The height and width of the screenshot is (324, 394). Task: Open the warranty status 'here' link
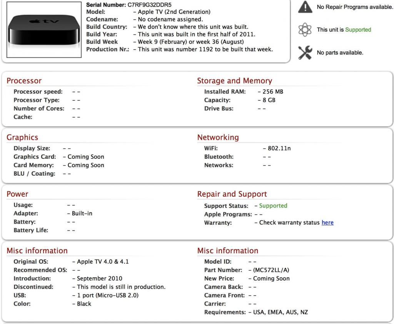click(327, 223)
